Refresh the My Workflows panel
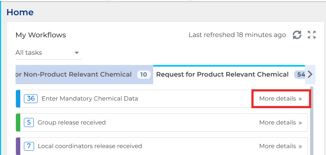Image resolution: width=326 pixels, height=155 pixels. [x=297, y=35]
